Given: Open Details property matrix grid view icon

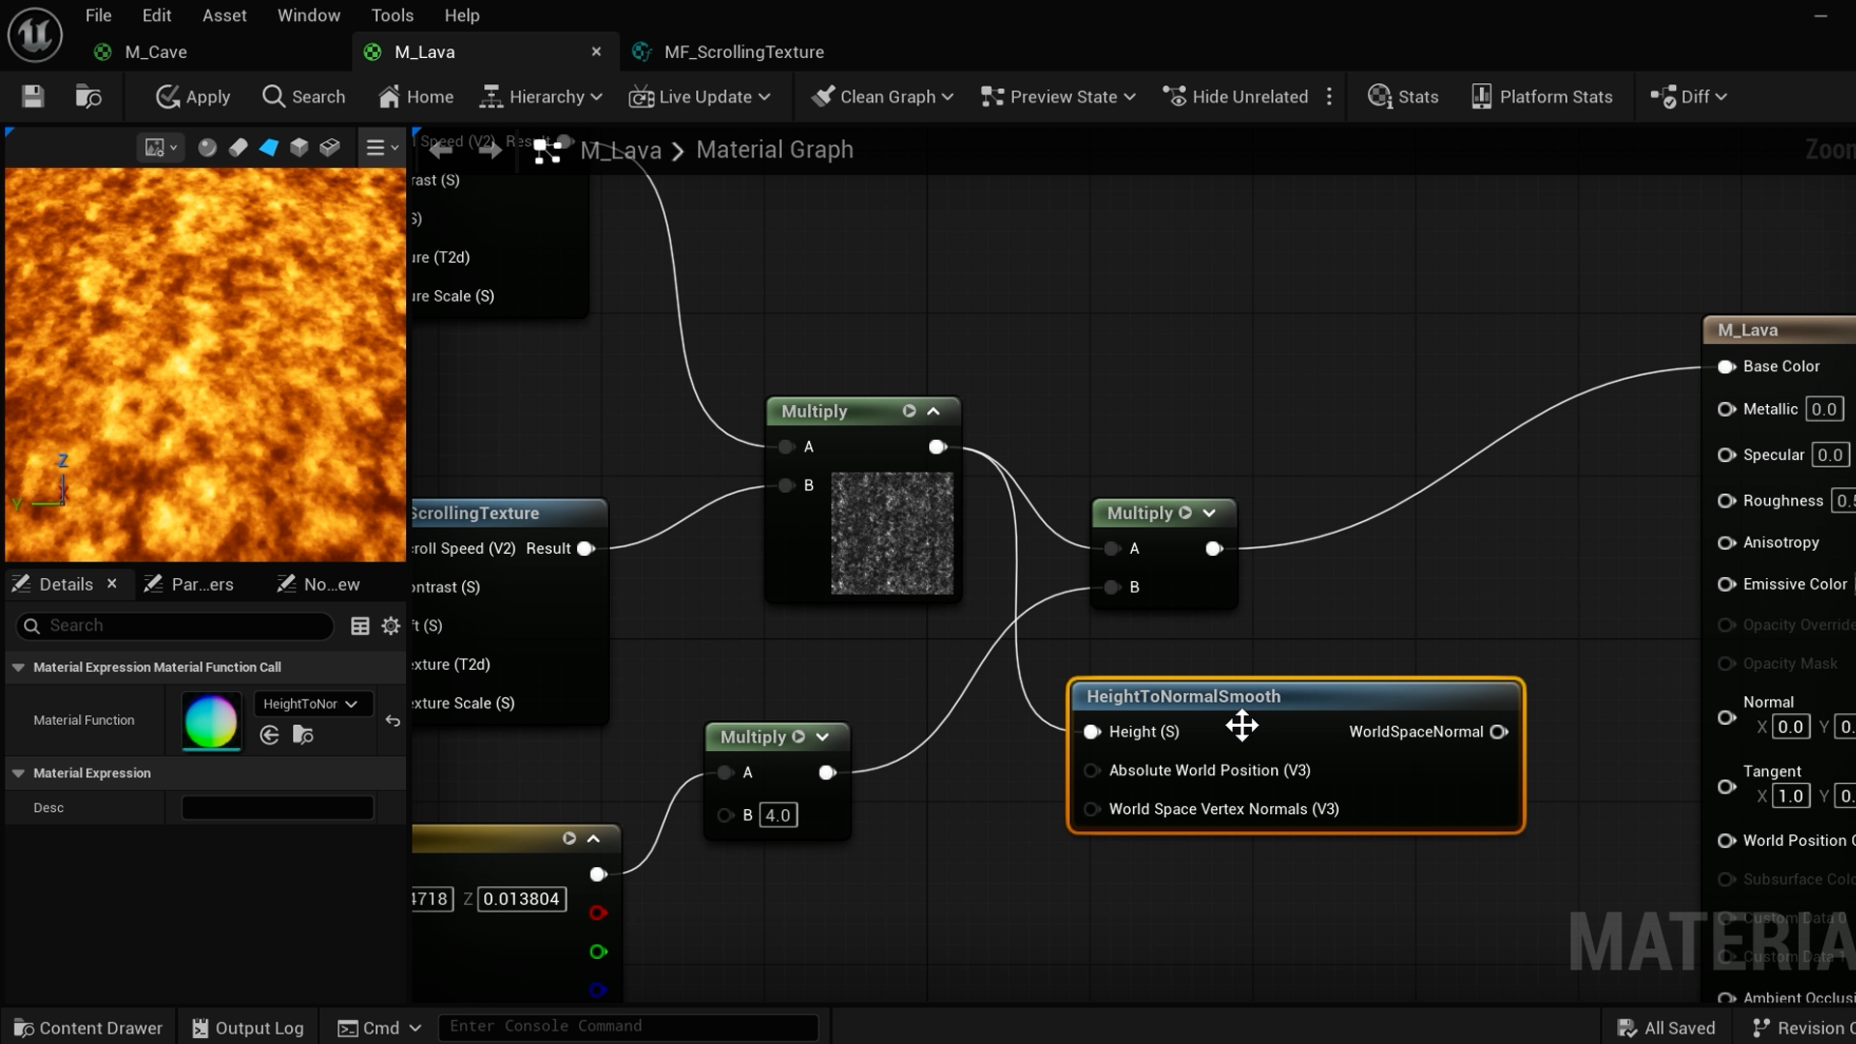Looking at the screenshot, I should coord(360,626).
